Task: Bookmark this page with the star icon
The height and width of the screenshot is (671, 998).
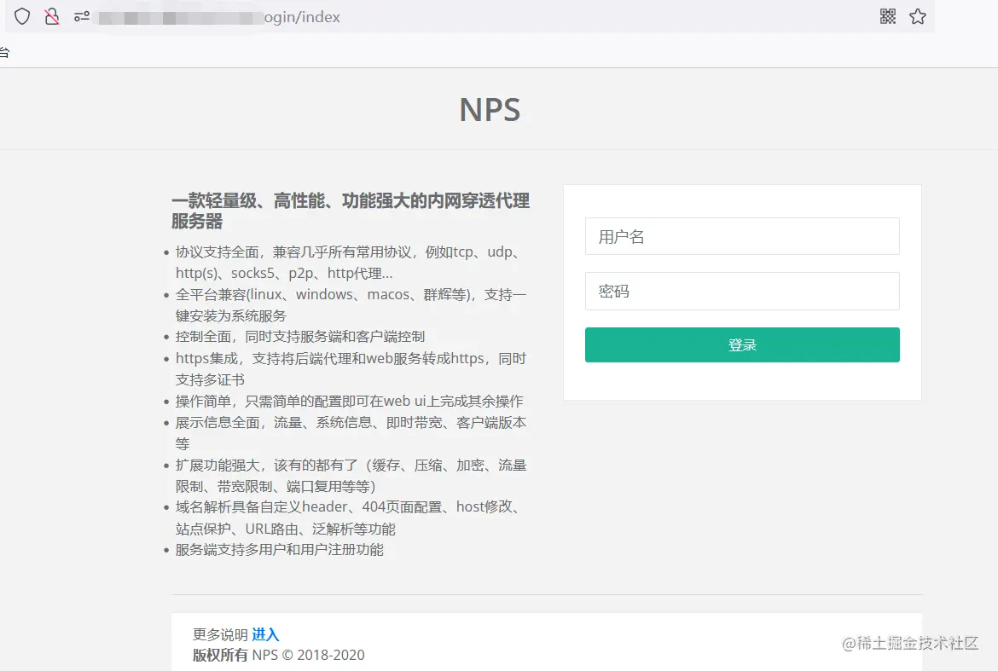Action: (917, 16)
